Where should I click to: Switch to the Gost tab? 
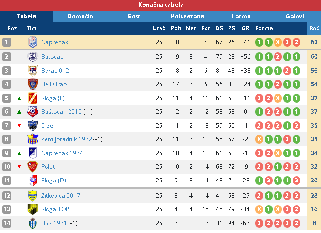click(134, 16)
